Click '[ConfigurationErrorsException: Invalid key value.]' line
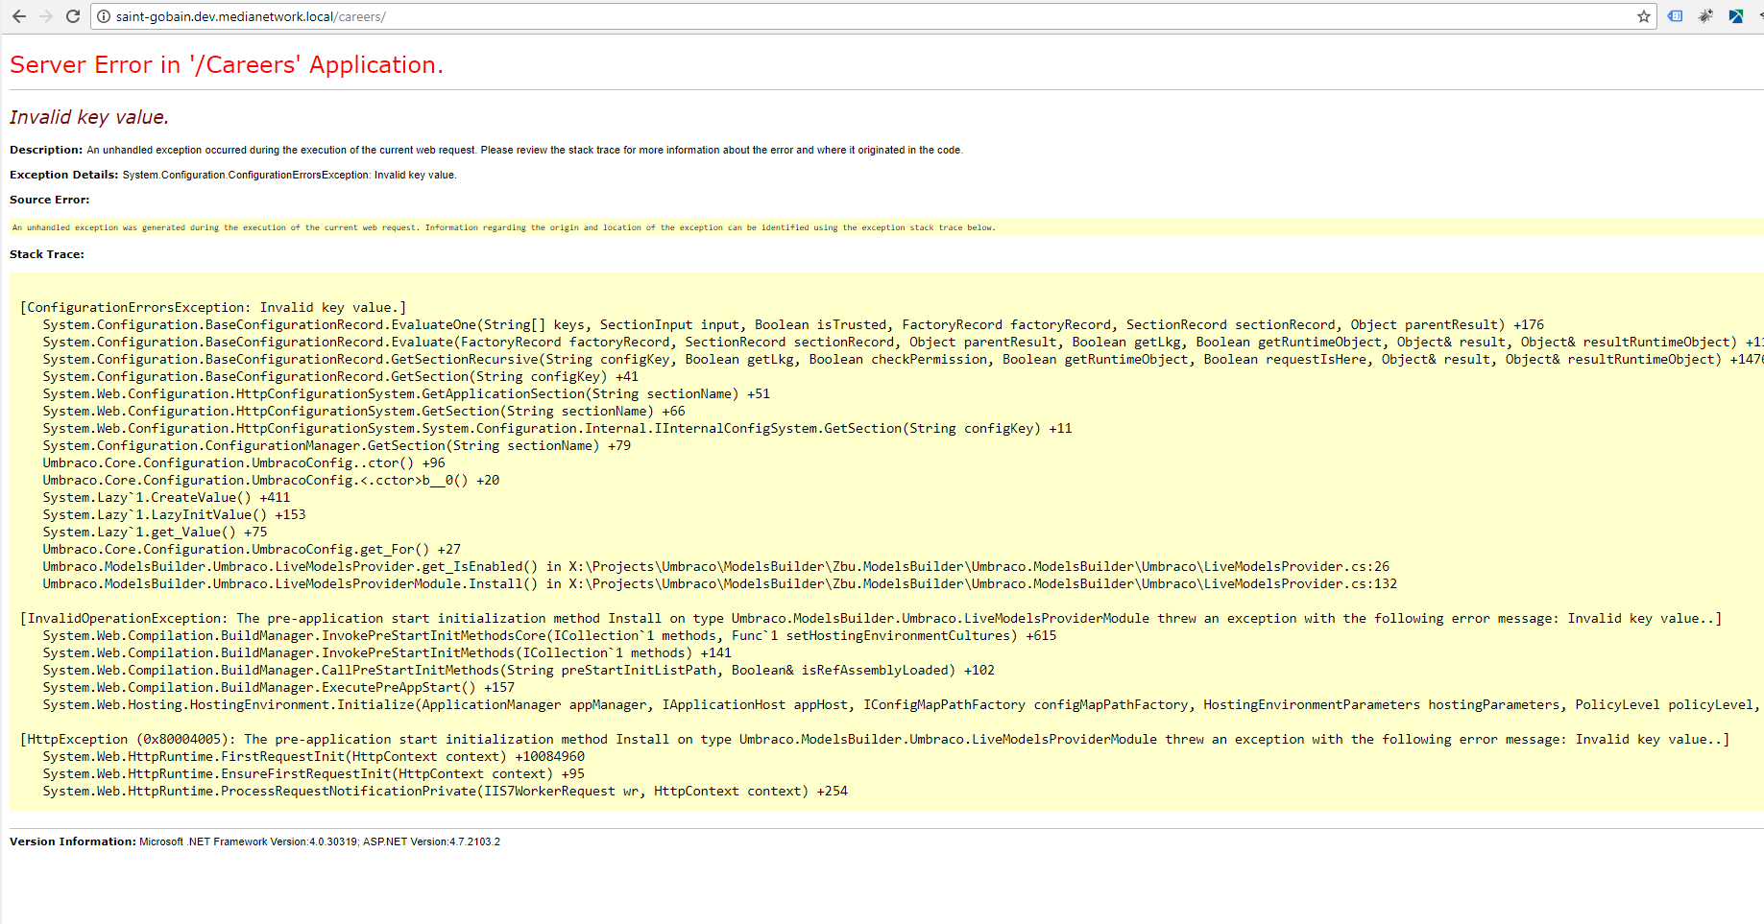The image size is (1764, 924). (213, 307)
